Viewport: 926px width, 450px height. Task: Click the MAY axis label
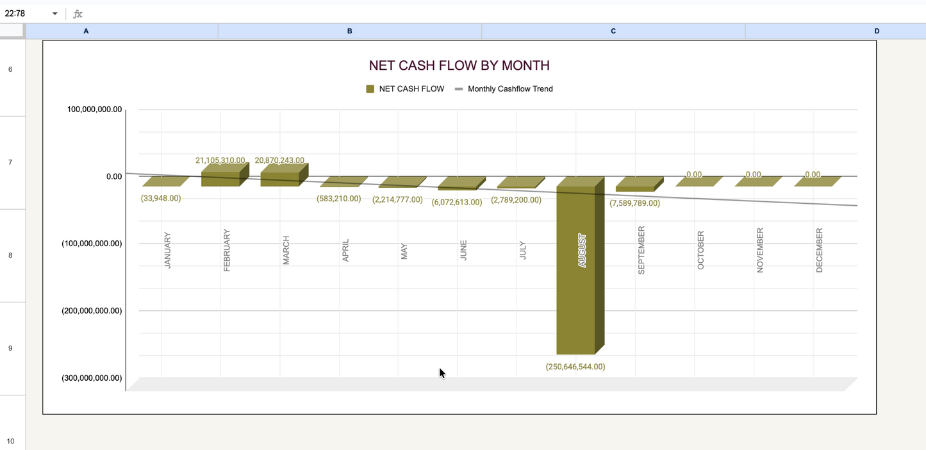coord(404,251)
